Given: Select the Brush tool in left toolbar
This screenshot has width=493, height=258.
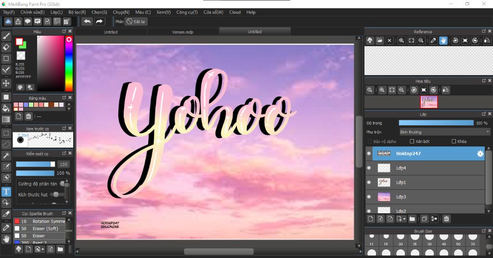Looking at the screenshot, I should (x=6, y=36).
